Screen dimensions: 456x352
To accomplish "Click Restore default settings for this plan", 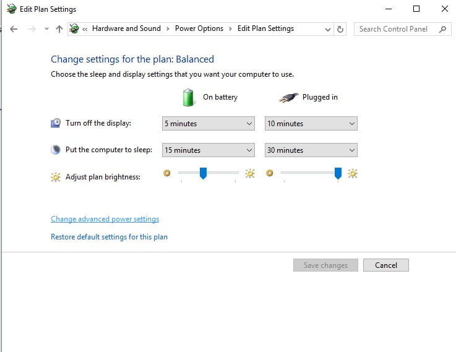I will 109,237.
